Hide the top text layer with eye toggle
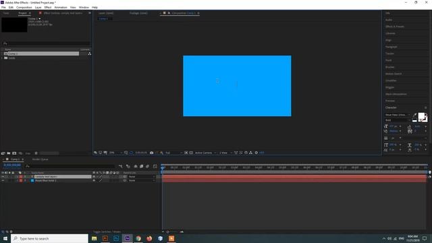Viewport: 432px width, 243px height. (3, 177)
